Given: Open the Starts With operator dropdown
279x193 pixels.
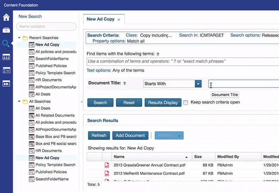Looking at the screenshot, I should (198, 84).
